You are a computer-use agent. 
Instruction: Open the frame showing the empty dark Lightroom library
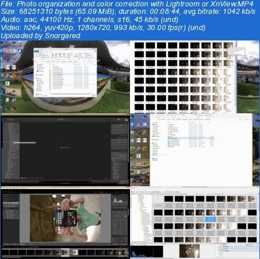pos(65,150)
